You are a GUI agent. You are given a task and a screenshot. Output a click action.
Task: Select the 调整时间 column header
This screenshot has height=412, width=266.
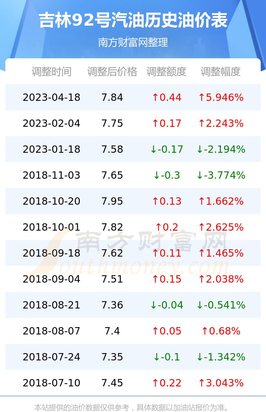[x=52, y=72]
